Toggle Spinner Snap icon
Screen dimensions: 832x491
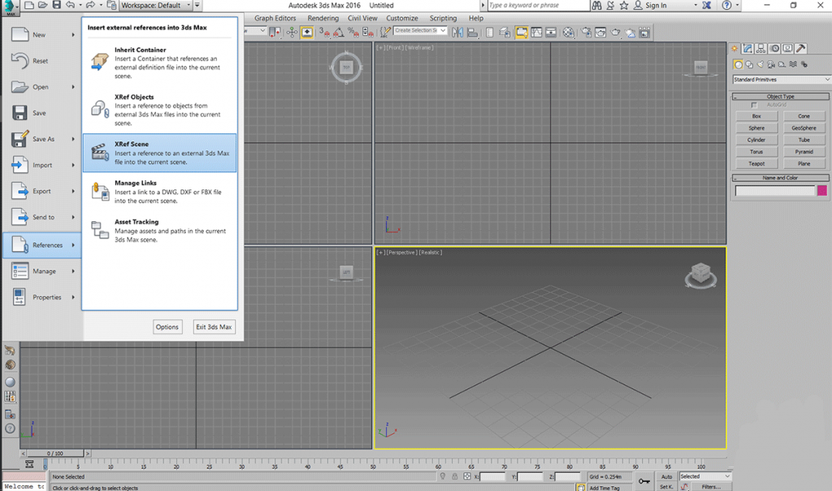pyautogui.click(x=368, y=33)
